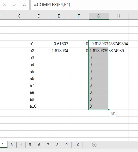
Task: Click the fill handle of selected range
Action: point(109,110)
